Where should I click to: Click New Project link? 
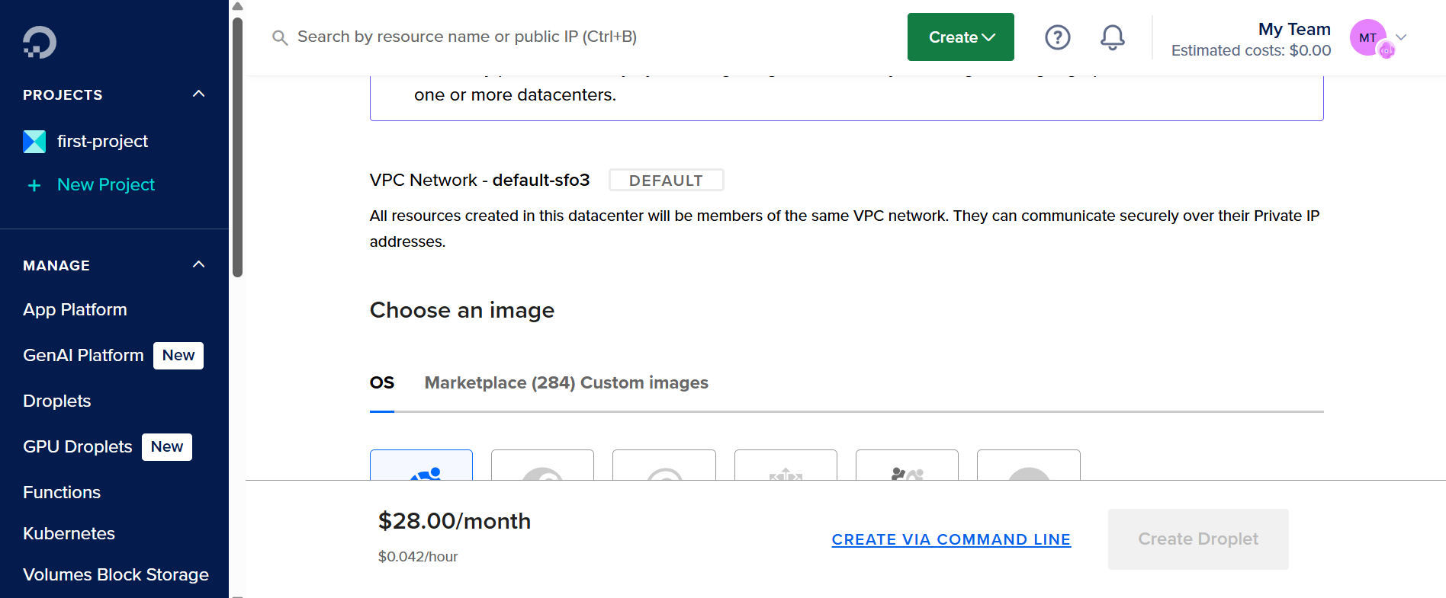pyautogui.click(x=106, y=184)
